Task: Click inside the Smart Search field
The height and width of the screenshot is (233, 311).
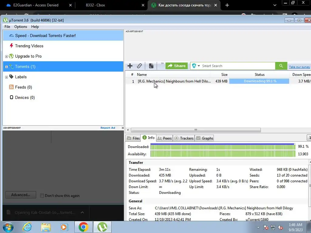Action: 238,66
